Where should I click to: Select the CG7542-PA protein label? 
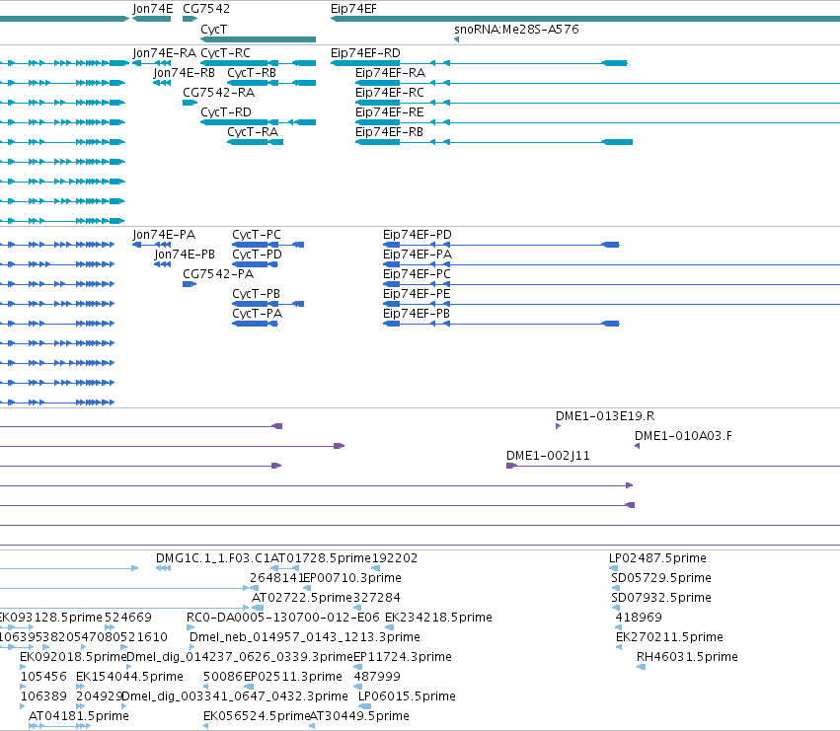coord(218,274)
